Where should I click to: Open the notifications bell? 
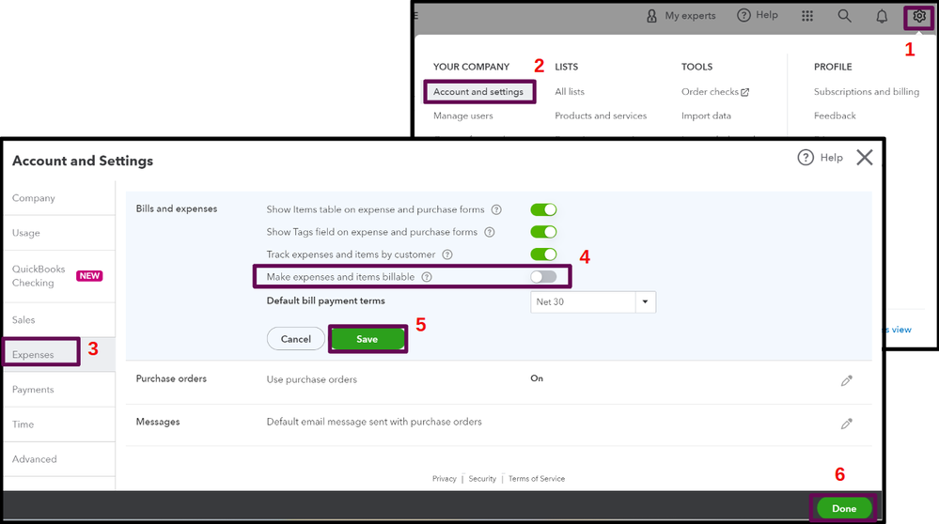click(x=882, y=16)
